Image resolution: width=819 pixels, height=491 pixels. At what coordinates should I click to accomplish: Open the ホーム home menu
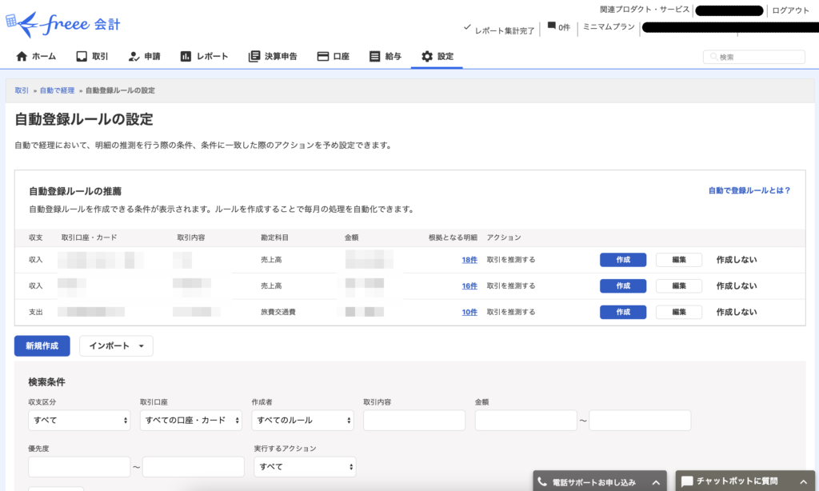pyautogui.click(x=36, y=57)
